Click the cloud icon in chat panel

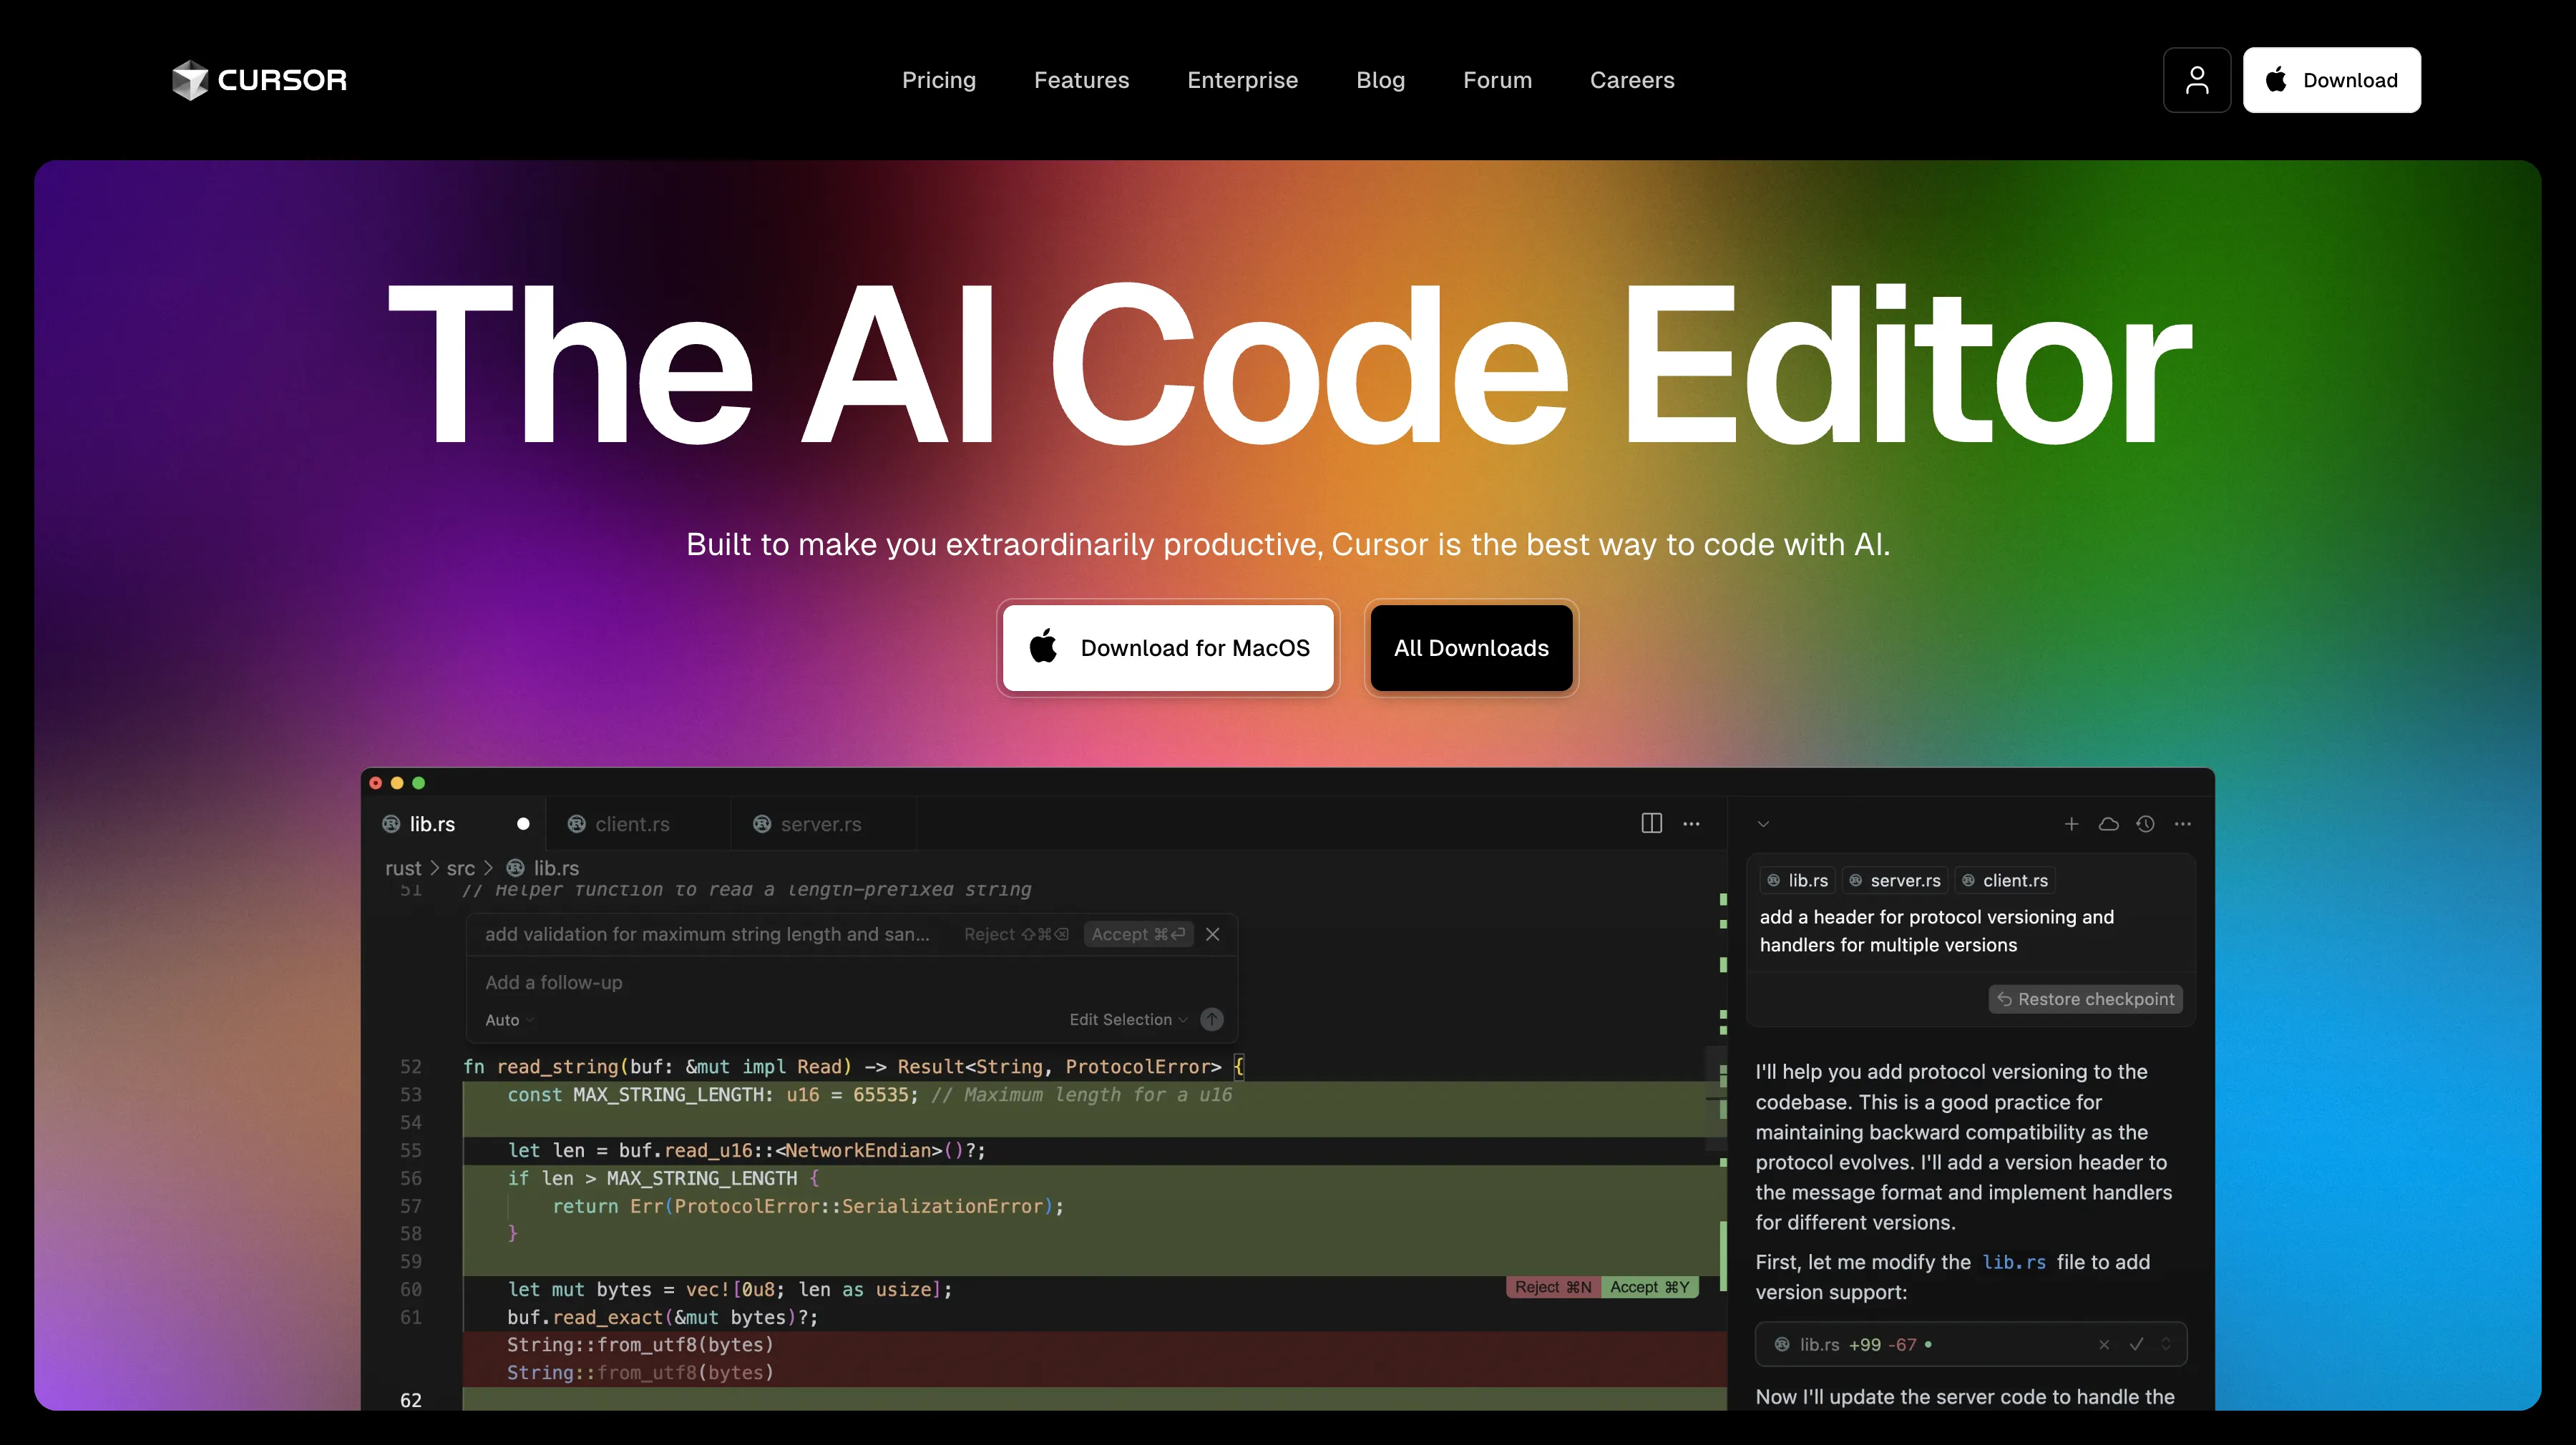point(2108,824)
